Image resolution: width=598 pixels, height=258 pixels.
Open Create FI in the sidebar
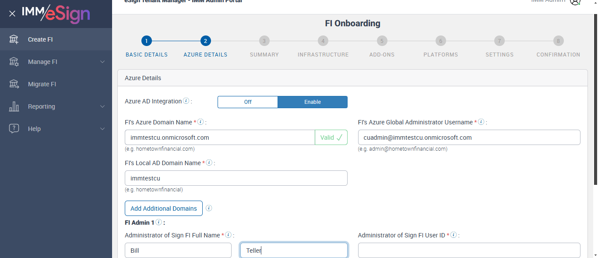(56, 39)
